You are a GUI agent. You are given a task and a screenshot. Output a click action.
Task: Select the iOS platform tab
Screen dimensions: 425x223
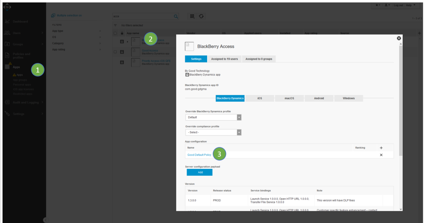click(260, 98)
